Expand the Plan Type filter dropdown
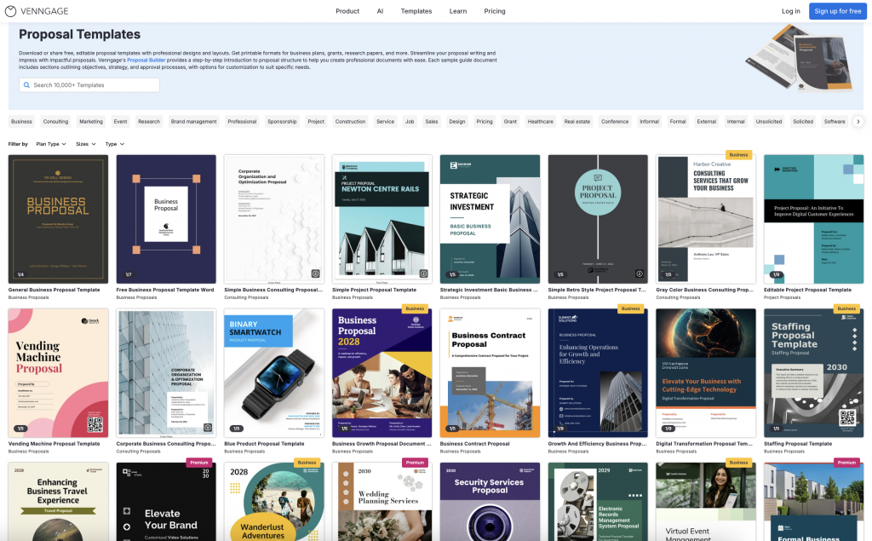Viewport: 872px width, 541px height. tap(51, 144)
